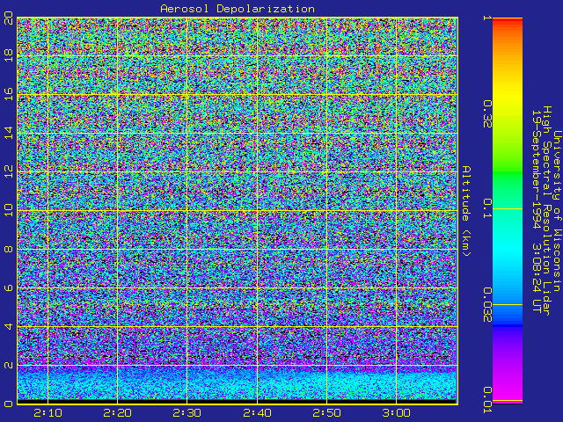Click the altitude label 10
Screen dimensions: 563x422
pos(8,210)
